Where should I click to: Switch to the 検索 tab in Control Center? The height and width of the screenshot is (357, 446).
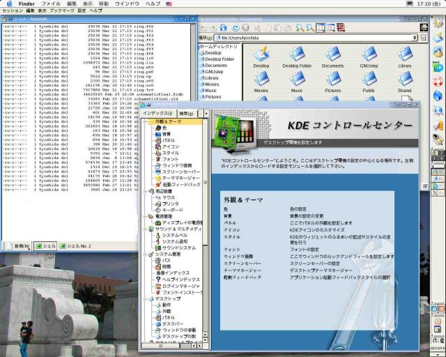pyautogui.click(x=186, y=114)
